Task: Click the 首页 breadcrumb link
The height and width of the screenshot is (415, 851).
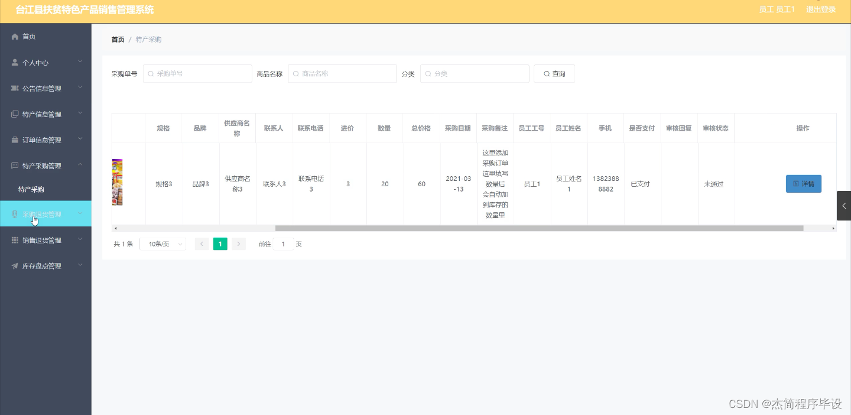Action: click(118, 40)
